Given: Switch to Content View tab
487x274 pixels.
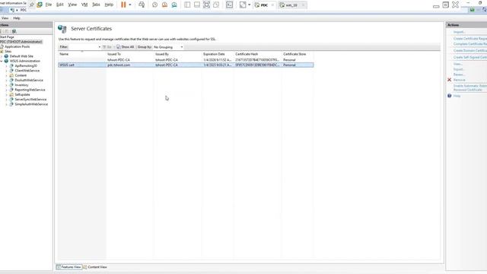Looking at the screenshot, I should tap(95, 267).
